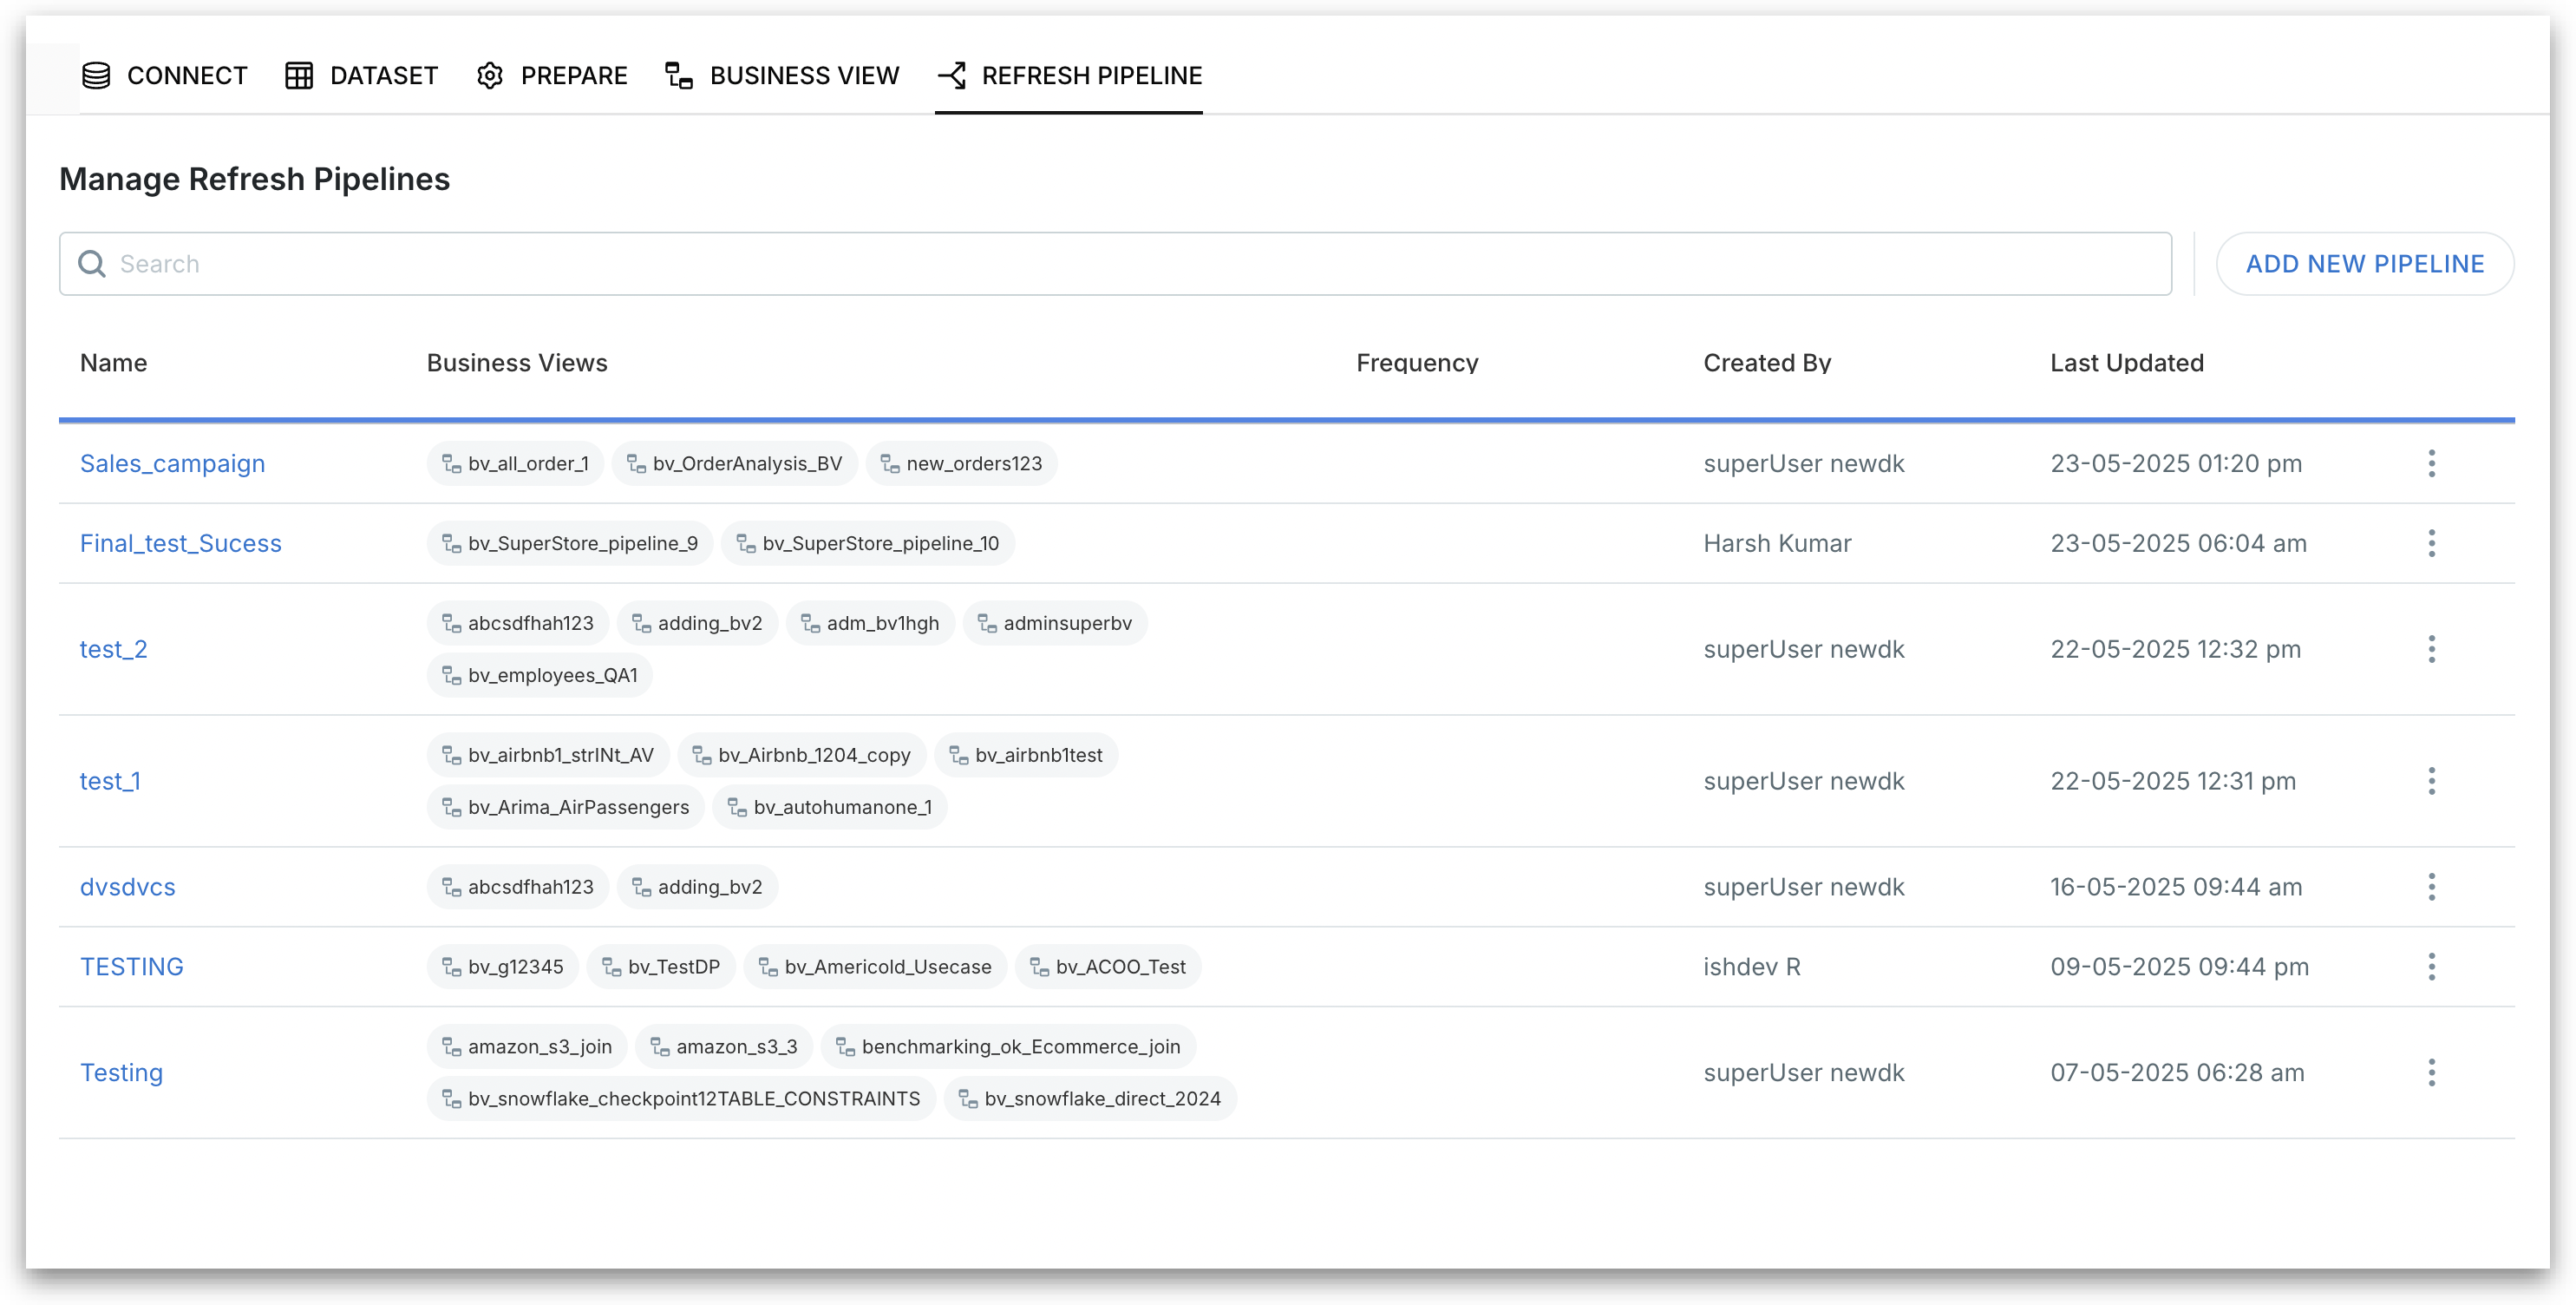Image resolution: width=2576 pixels, height=1305 pixels.
Task: Select the bv_OrderAnalysis_BV chip
Action: point(735,463)
